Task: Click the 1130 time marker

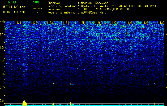Action: tap(161, 23)
